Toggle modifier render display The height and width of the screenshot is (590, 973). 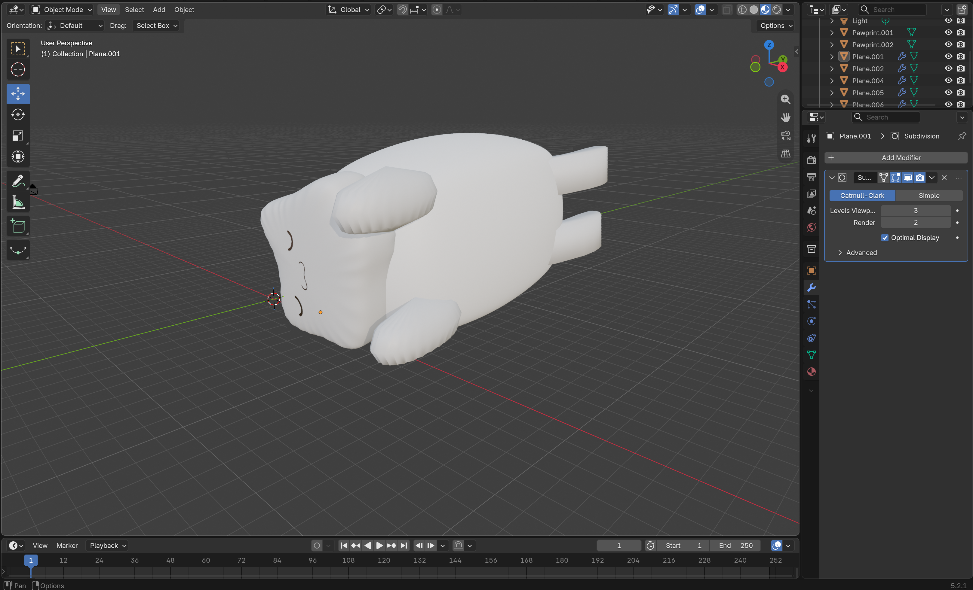click(x=920, y=178)
